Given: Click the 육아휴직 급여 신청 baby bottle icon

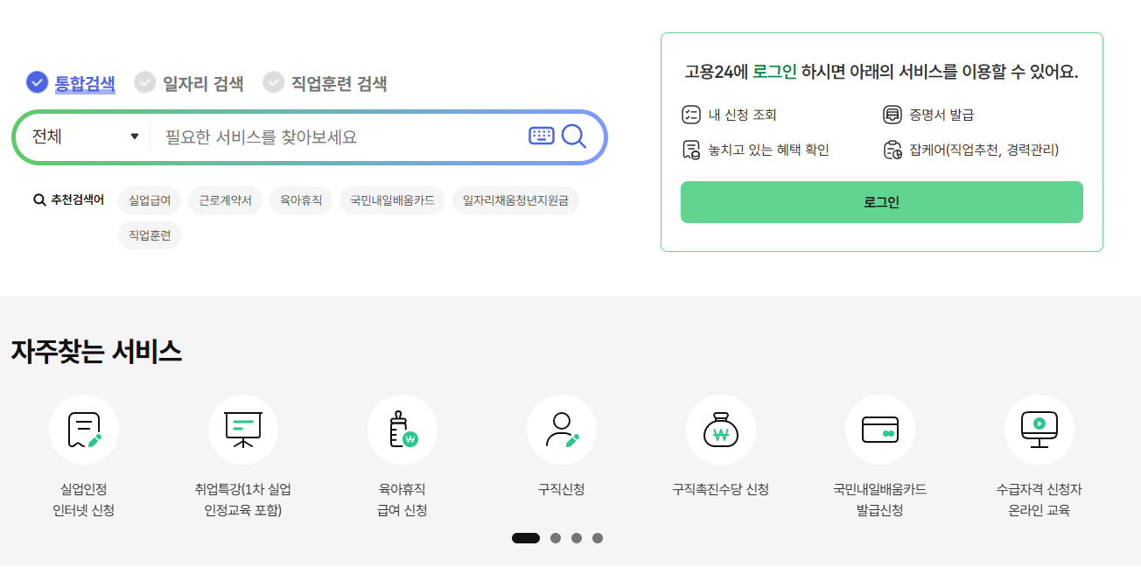Looking at the screenshot, I should click(402, 429).
